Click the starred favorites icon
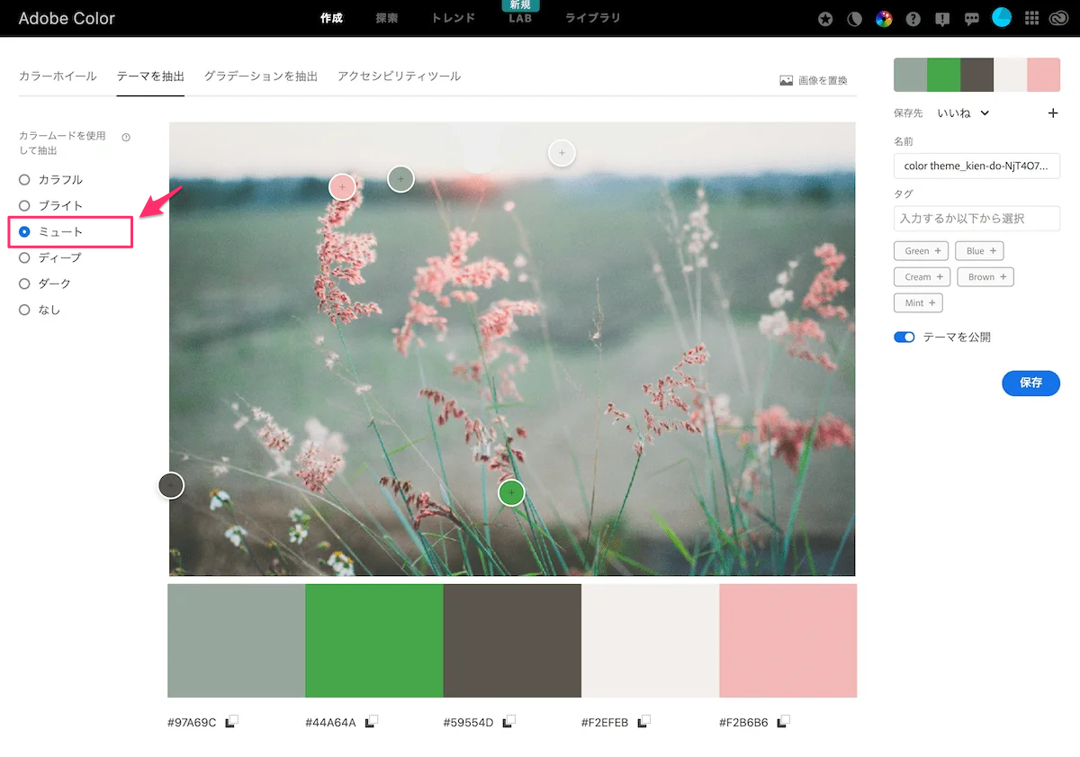Screen dimensions: 1080x757 coord(824,18)
